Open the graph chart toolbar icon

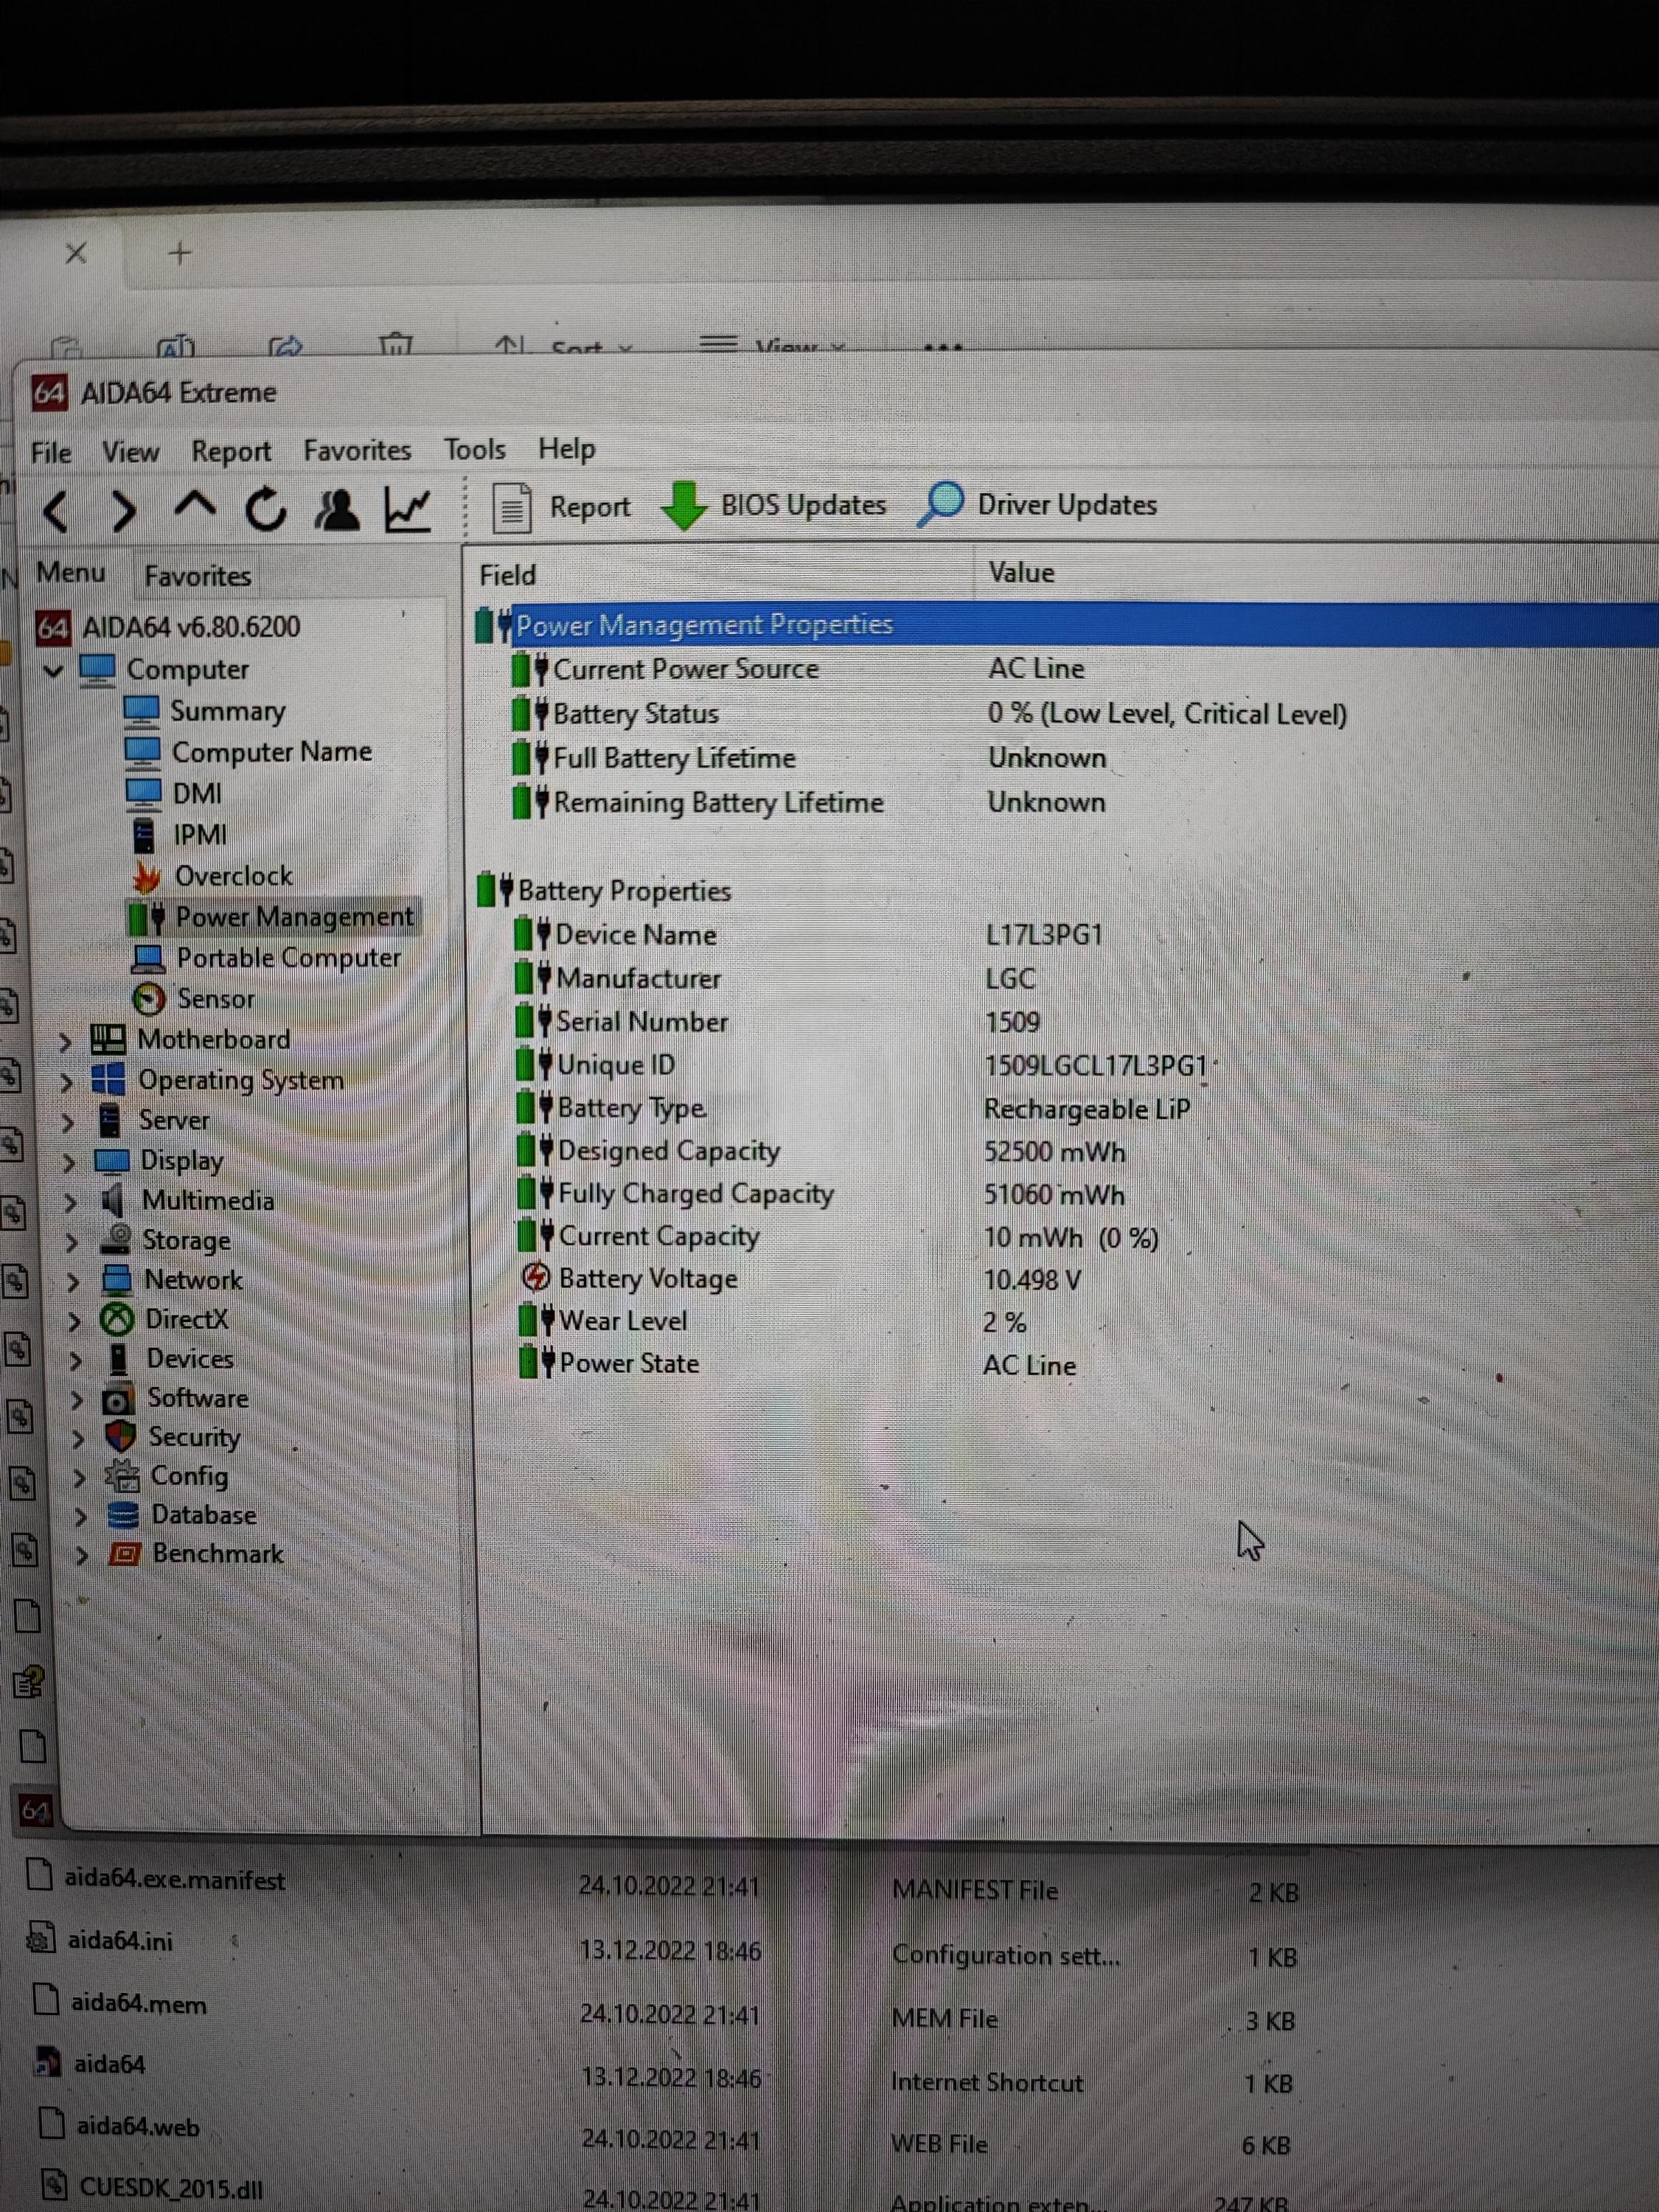[408, 510]
